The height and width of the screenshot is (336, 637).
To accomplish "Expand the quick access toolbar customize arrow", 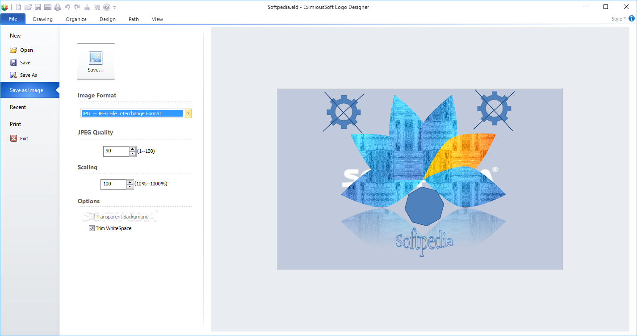I will point(115,8).
